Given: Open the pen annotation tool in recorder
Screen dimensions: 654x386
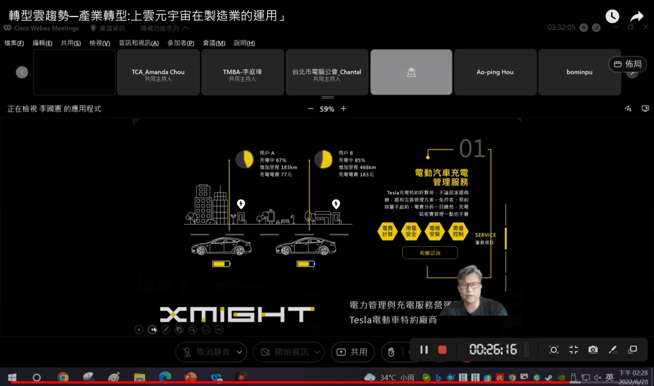Looking at the screenshot, I should (x=613, y=350).
